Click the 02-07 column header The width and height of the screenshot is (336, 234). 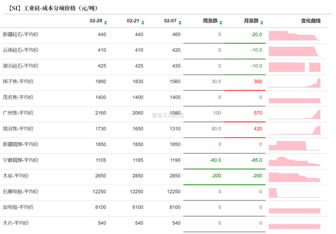pos(170,21)
